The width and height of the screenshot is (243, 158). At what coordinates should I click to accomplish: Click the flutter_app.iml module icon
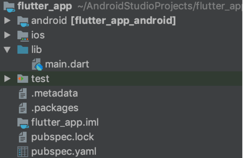pos(23,123)
